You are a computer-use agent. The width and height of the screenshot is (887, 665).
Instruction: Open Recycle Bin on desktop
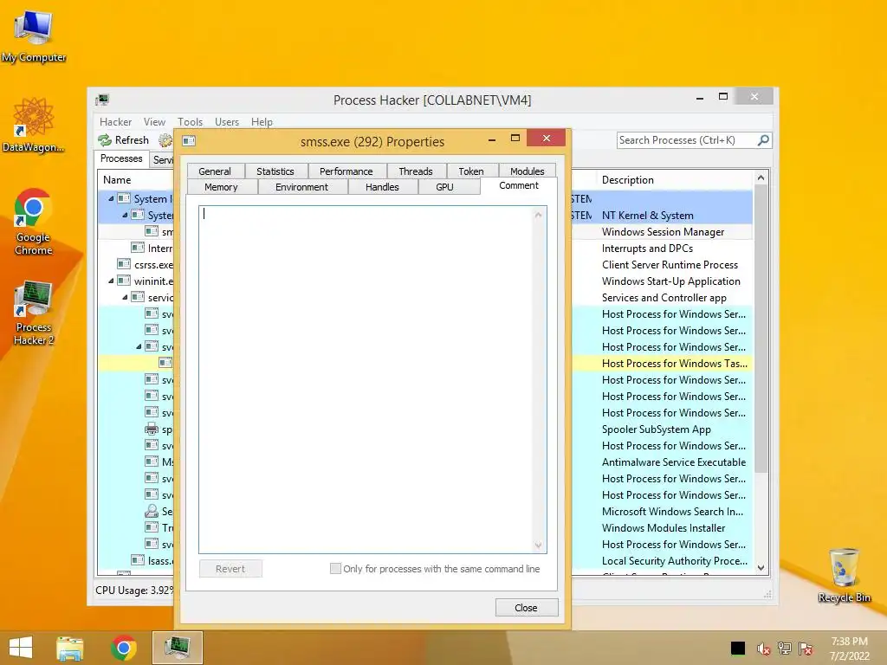(844, 576)
